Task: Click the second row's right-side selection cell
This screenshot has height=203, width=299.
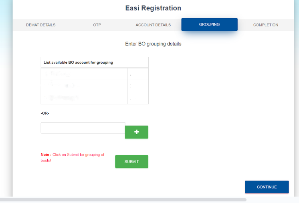Action: pyautogui.click(x=138, y=86)
